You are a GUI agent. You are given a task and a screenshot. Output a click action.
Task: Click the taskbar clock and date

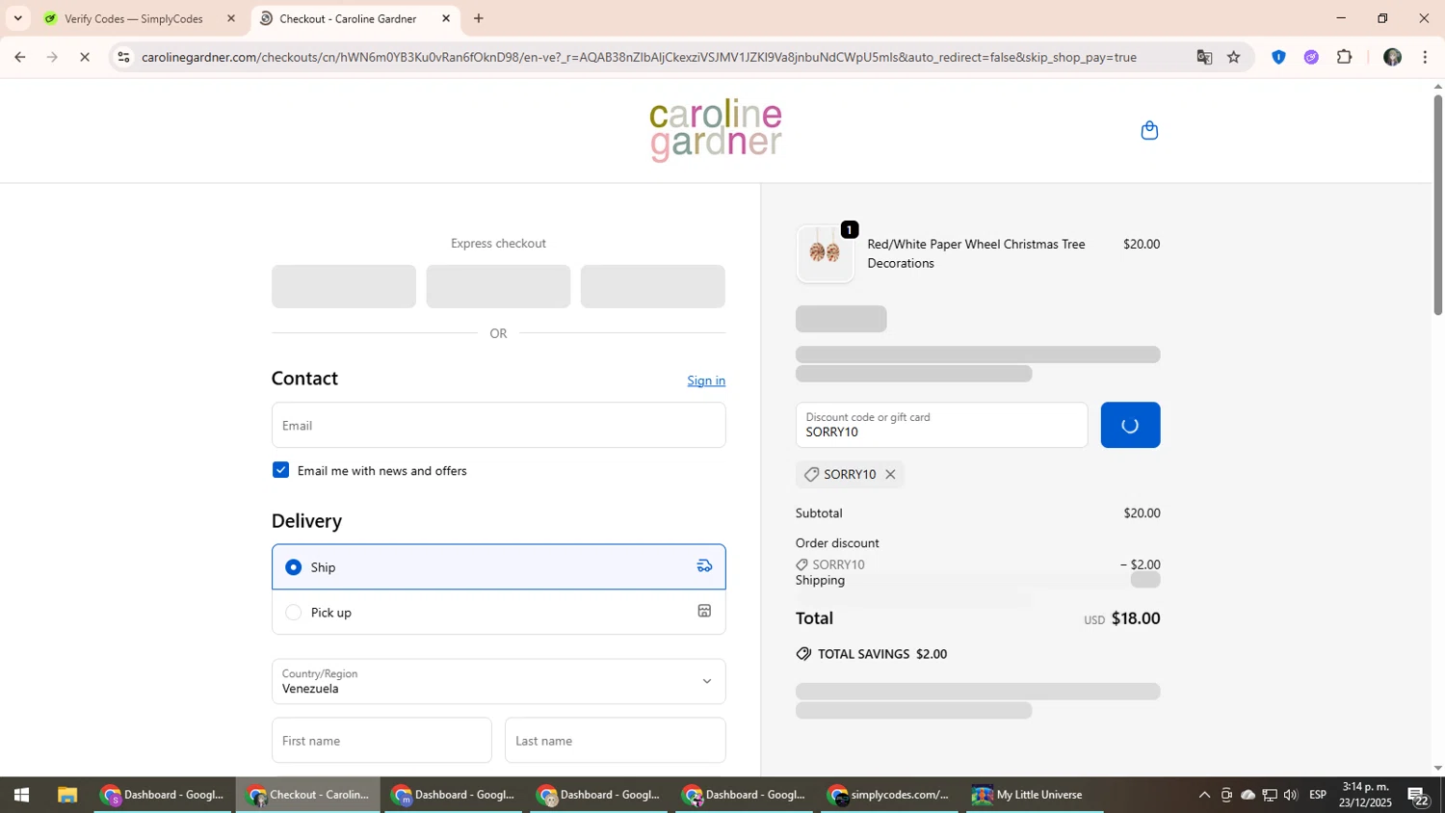pos(1365,795)
